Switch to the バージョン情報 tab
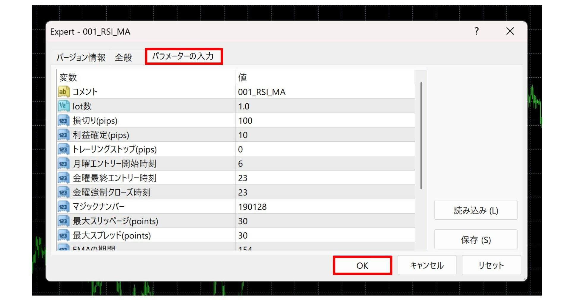 (81, 57)
